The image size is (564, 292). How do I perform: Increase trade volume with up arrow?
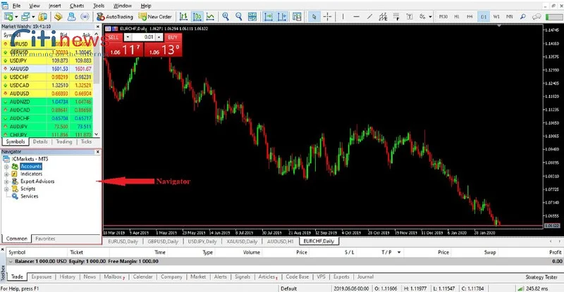(x=159, y=37)
